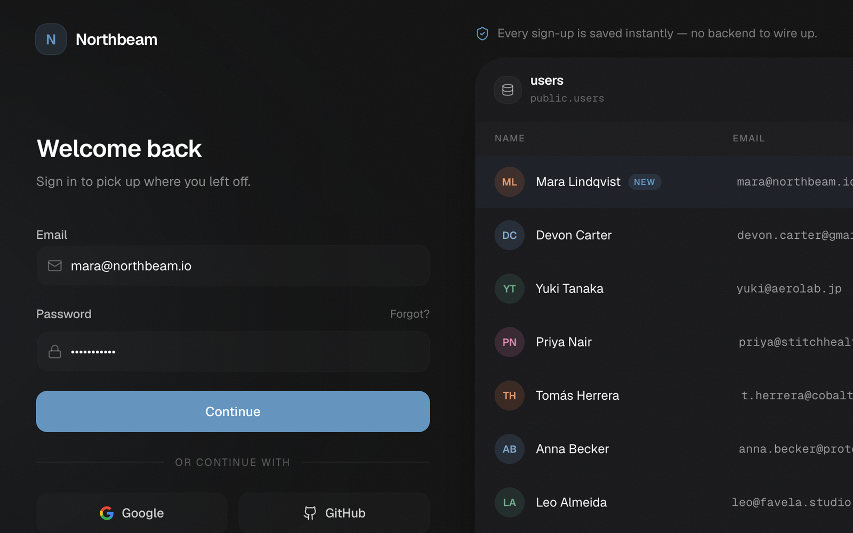Select the Anna Becker row
Screen dimensions: 853x533
664,449
